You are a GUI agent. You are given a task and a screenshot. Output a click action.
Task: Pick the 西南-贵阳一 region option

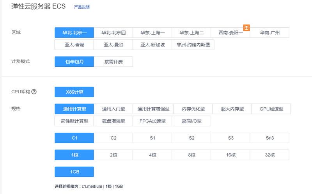tap(230, 33)
